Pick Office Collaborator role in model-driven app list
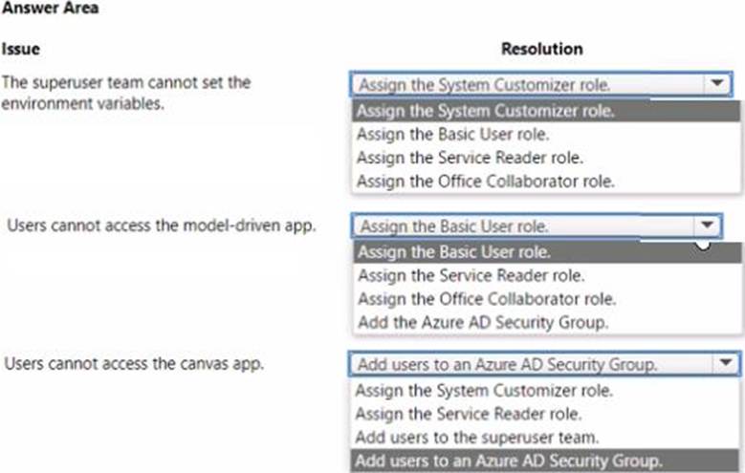 point(487,299)
